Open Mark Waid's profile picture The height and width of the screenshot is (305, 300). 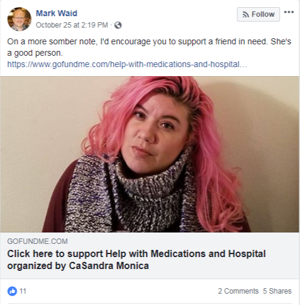(19, 19)
